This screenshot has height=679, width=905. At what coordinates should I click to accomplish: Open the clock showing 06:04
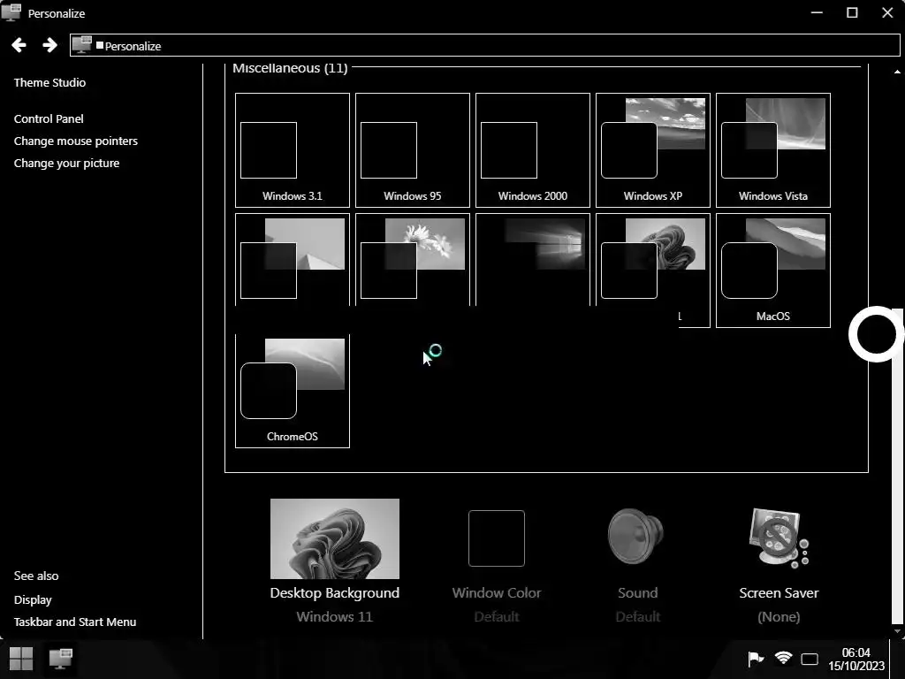856,659
